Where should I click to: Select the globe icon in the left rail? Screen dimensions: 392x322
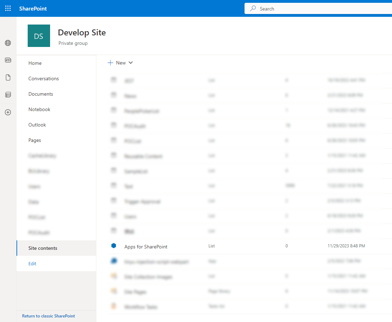click(x=8, y=43)
